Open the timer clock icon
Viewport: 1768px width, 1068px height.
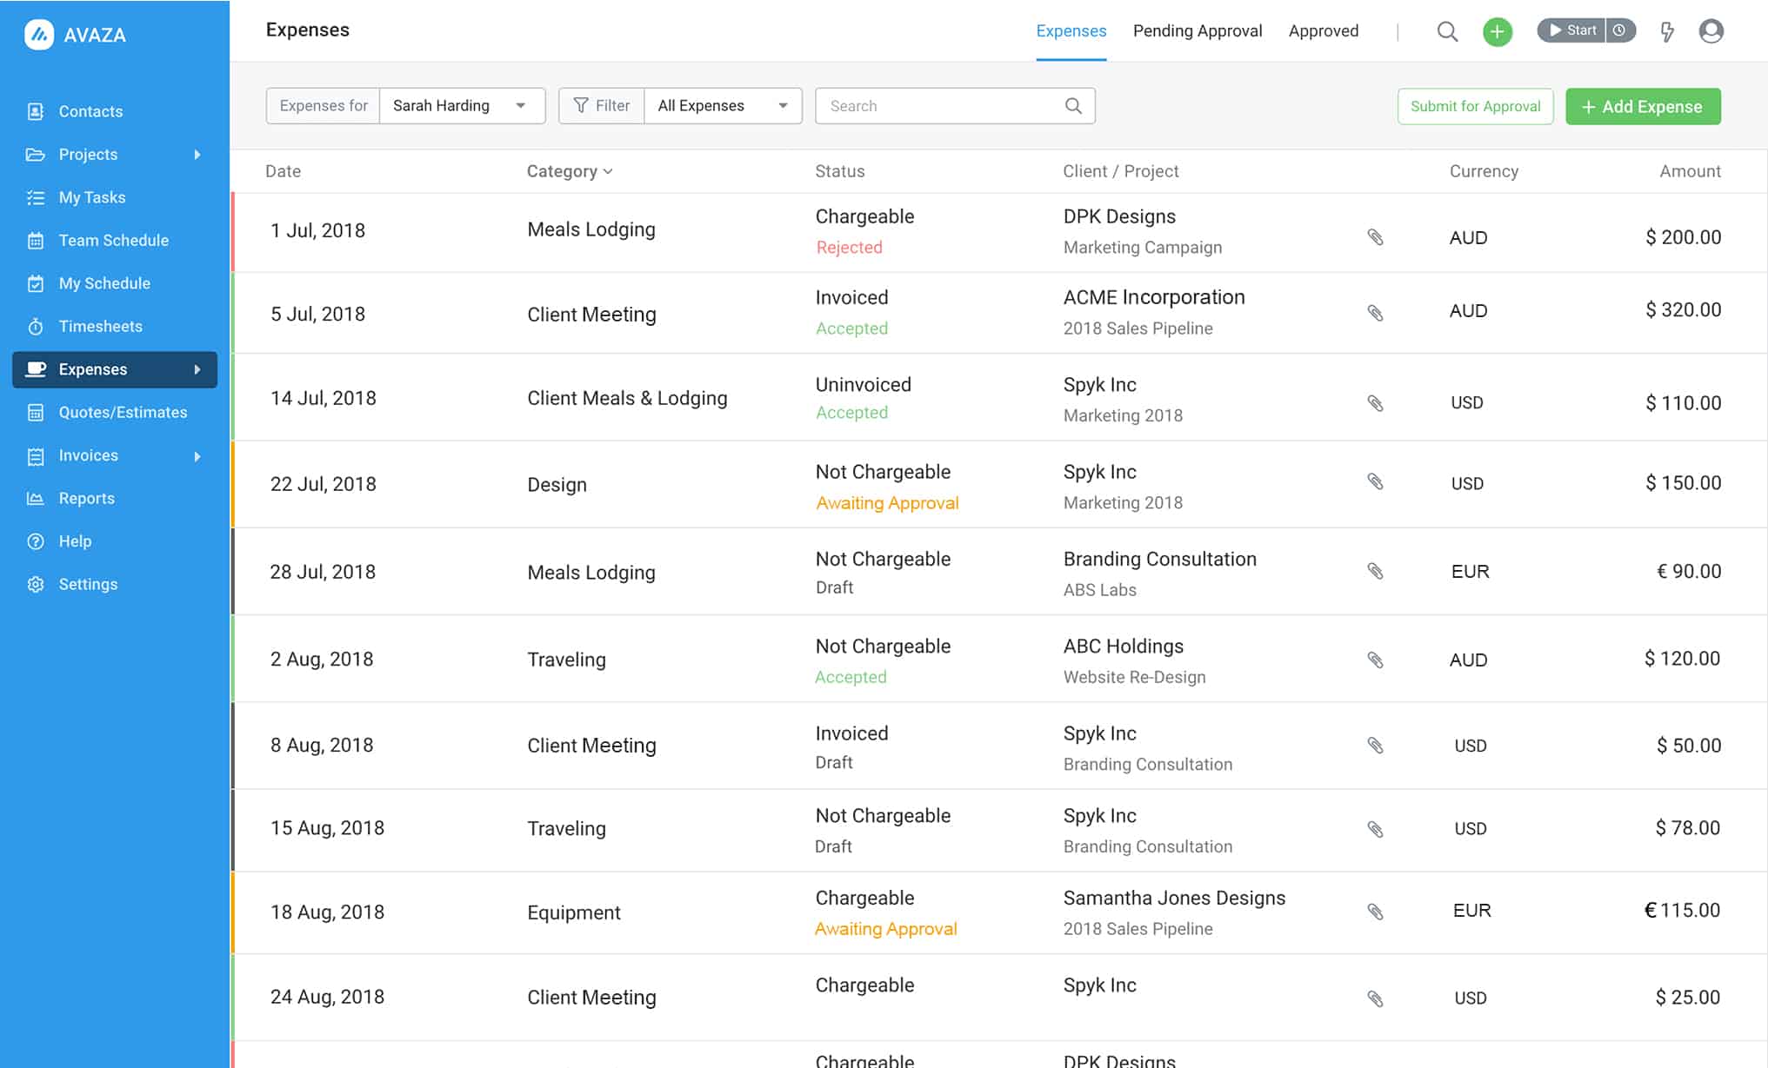pos(1620,30)
